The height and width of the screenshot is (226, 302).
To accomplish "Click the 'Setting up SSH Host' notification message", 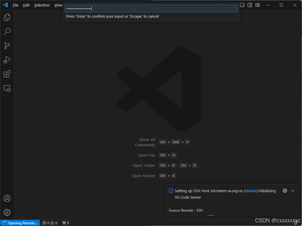I will 225,194.
